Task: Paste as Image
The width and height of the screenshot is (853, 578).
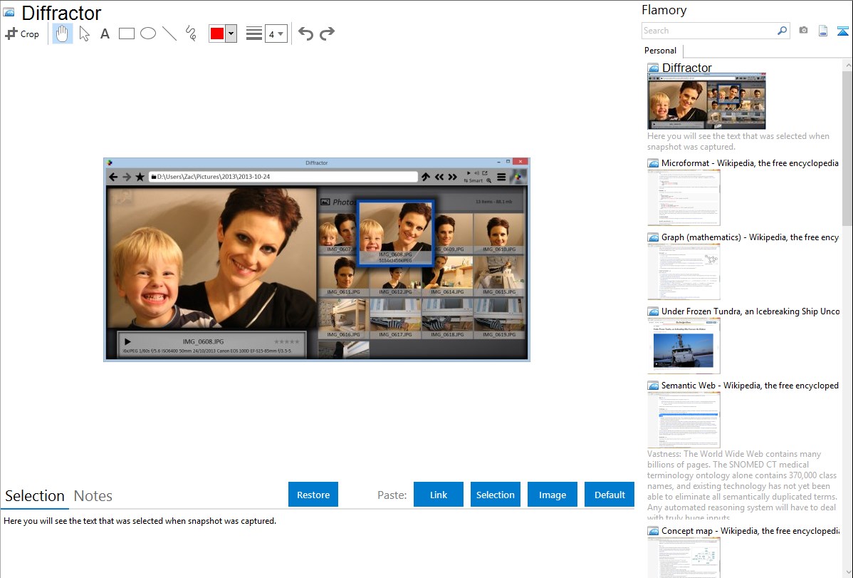Action: (552, 495)
